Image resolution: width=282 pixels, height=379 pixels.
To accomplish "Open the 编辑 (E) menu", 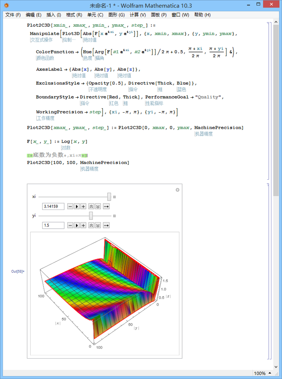I will tap(34, 15).
